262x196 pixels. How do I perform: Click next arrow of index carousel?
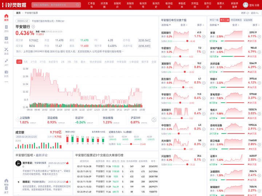(154, 120)
